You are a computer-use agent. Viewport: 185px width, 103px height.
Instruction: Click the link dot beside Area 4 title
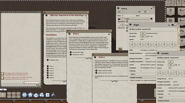[95, 57]
